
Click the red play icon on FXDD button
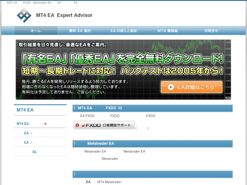[x=77, y=125]
